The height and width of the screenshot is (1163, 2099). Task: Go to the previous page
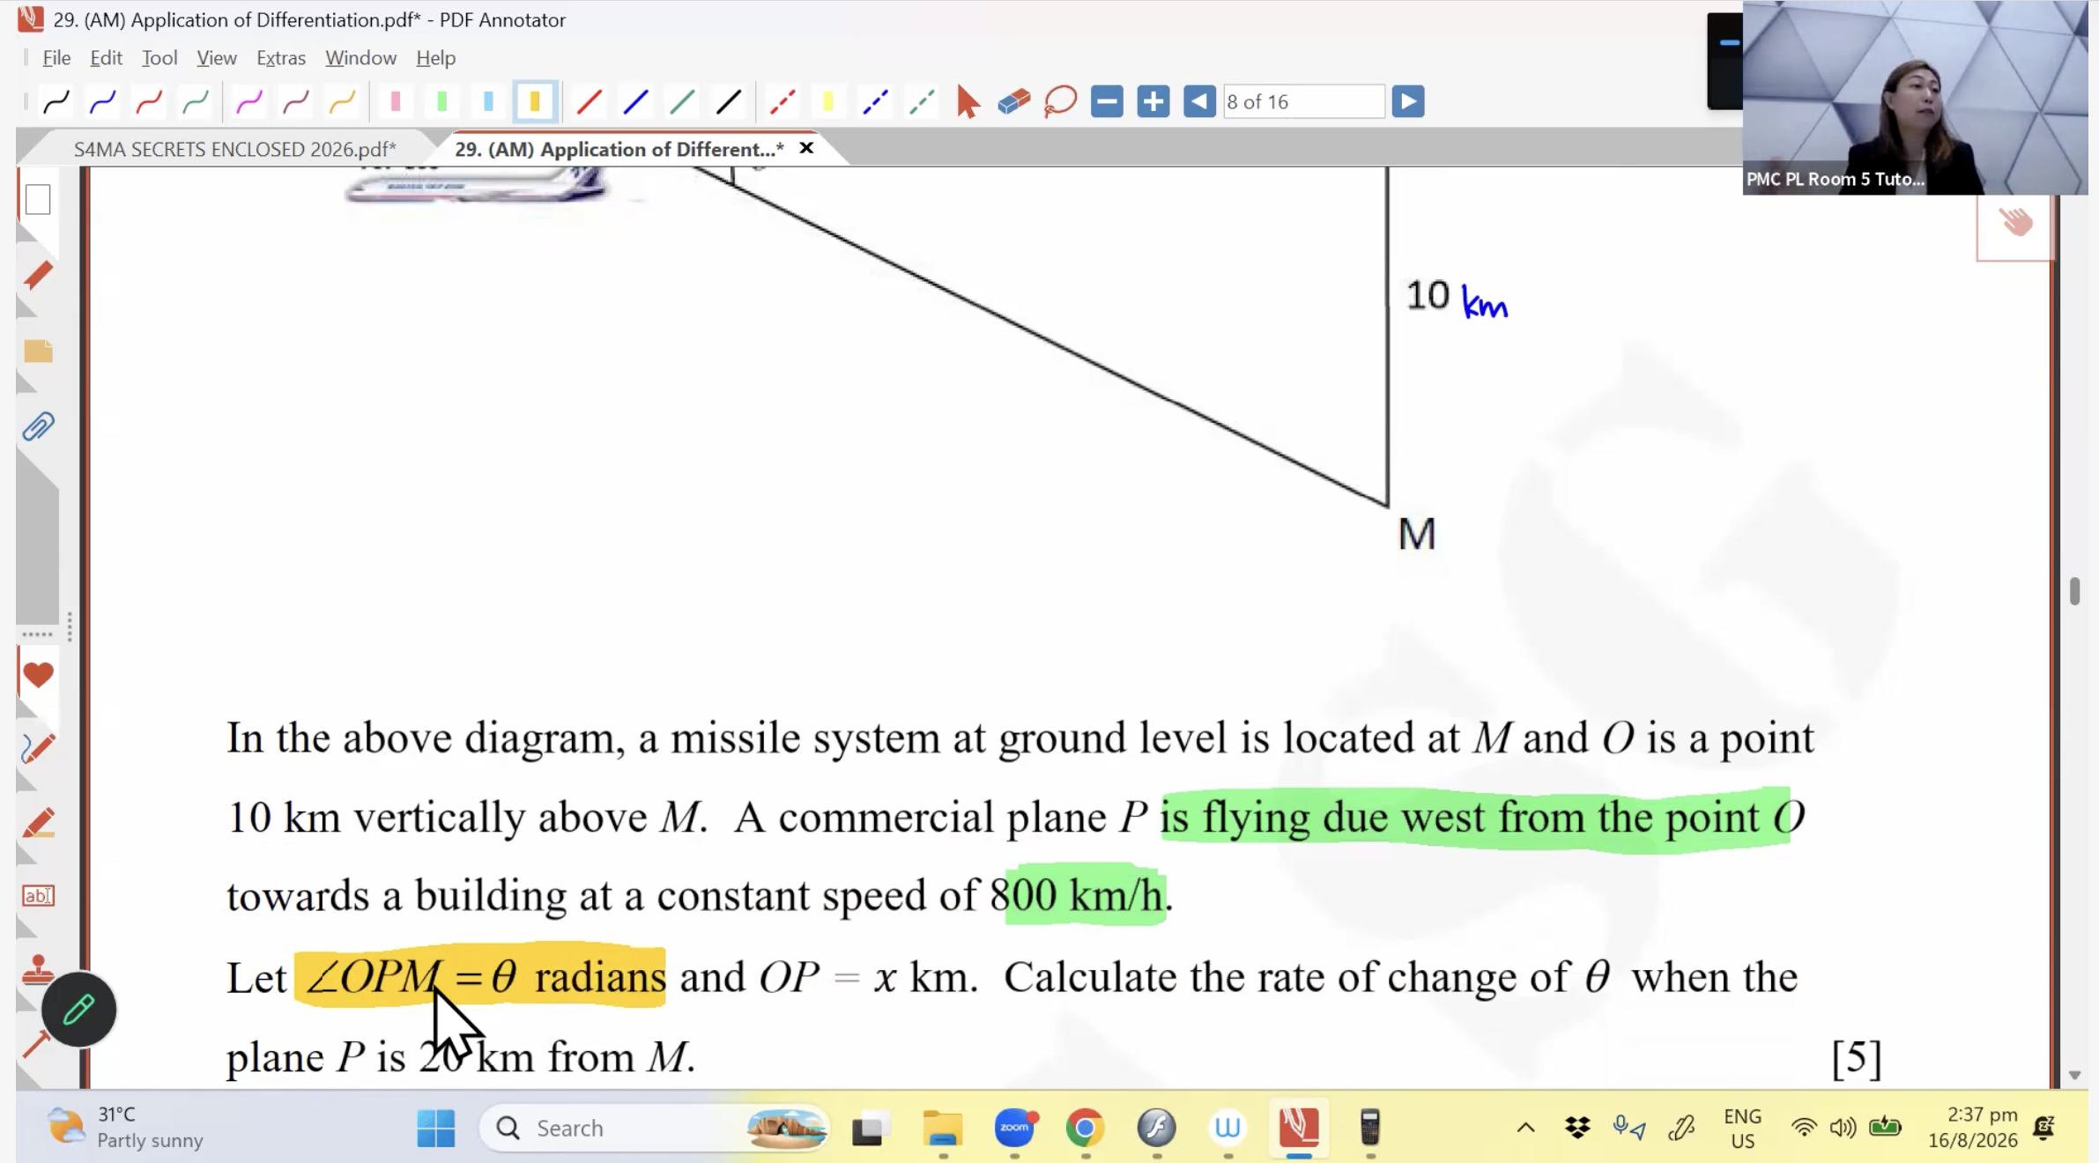click(1199, 101)
